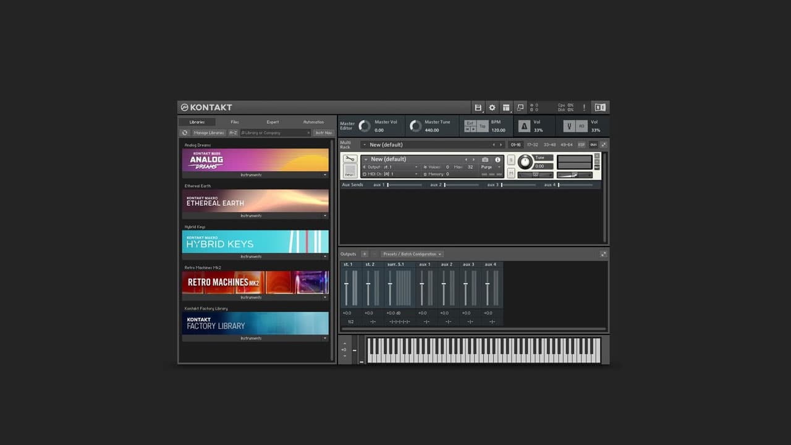Click the wrench icon on the New instrument header
The image size is (791, 445).
(350, 159)
